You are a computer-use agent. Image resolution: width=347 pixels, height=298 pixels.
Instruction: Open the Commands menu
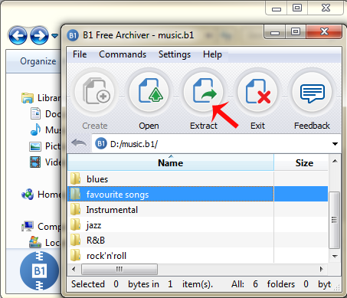click(123, 54)
